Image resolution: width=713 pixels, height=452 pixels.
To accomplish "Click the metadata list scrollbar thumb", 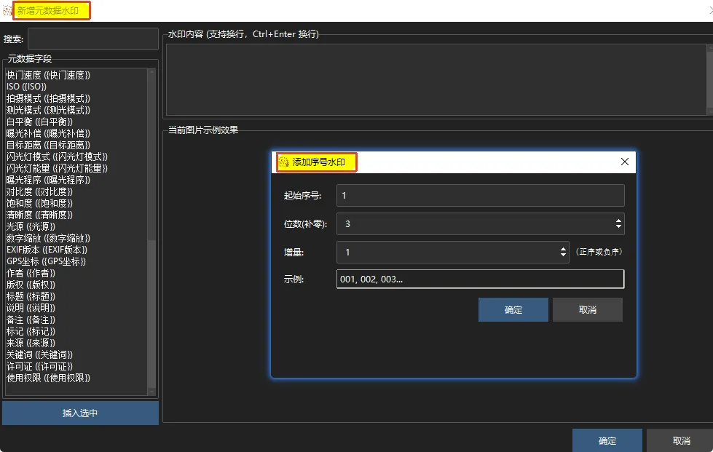I will [152, 314].
